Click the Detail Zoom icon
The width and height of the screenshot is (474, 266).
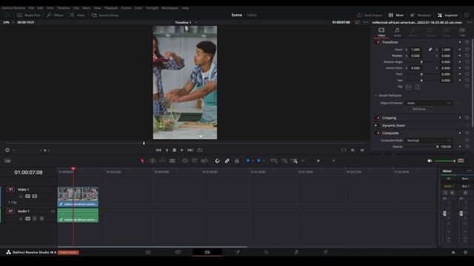click(284, 161)
